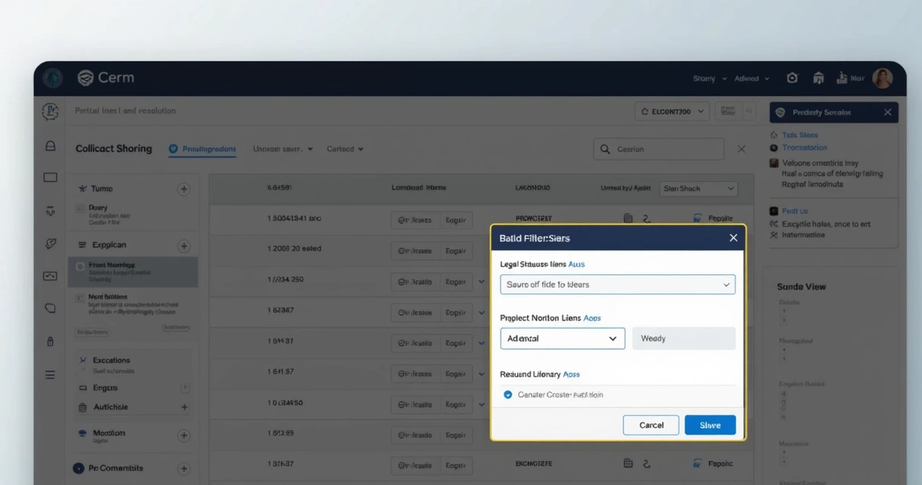Select the tag icon in the left sidebar

tap(49, 243)
